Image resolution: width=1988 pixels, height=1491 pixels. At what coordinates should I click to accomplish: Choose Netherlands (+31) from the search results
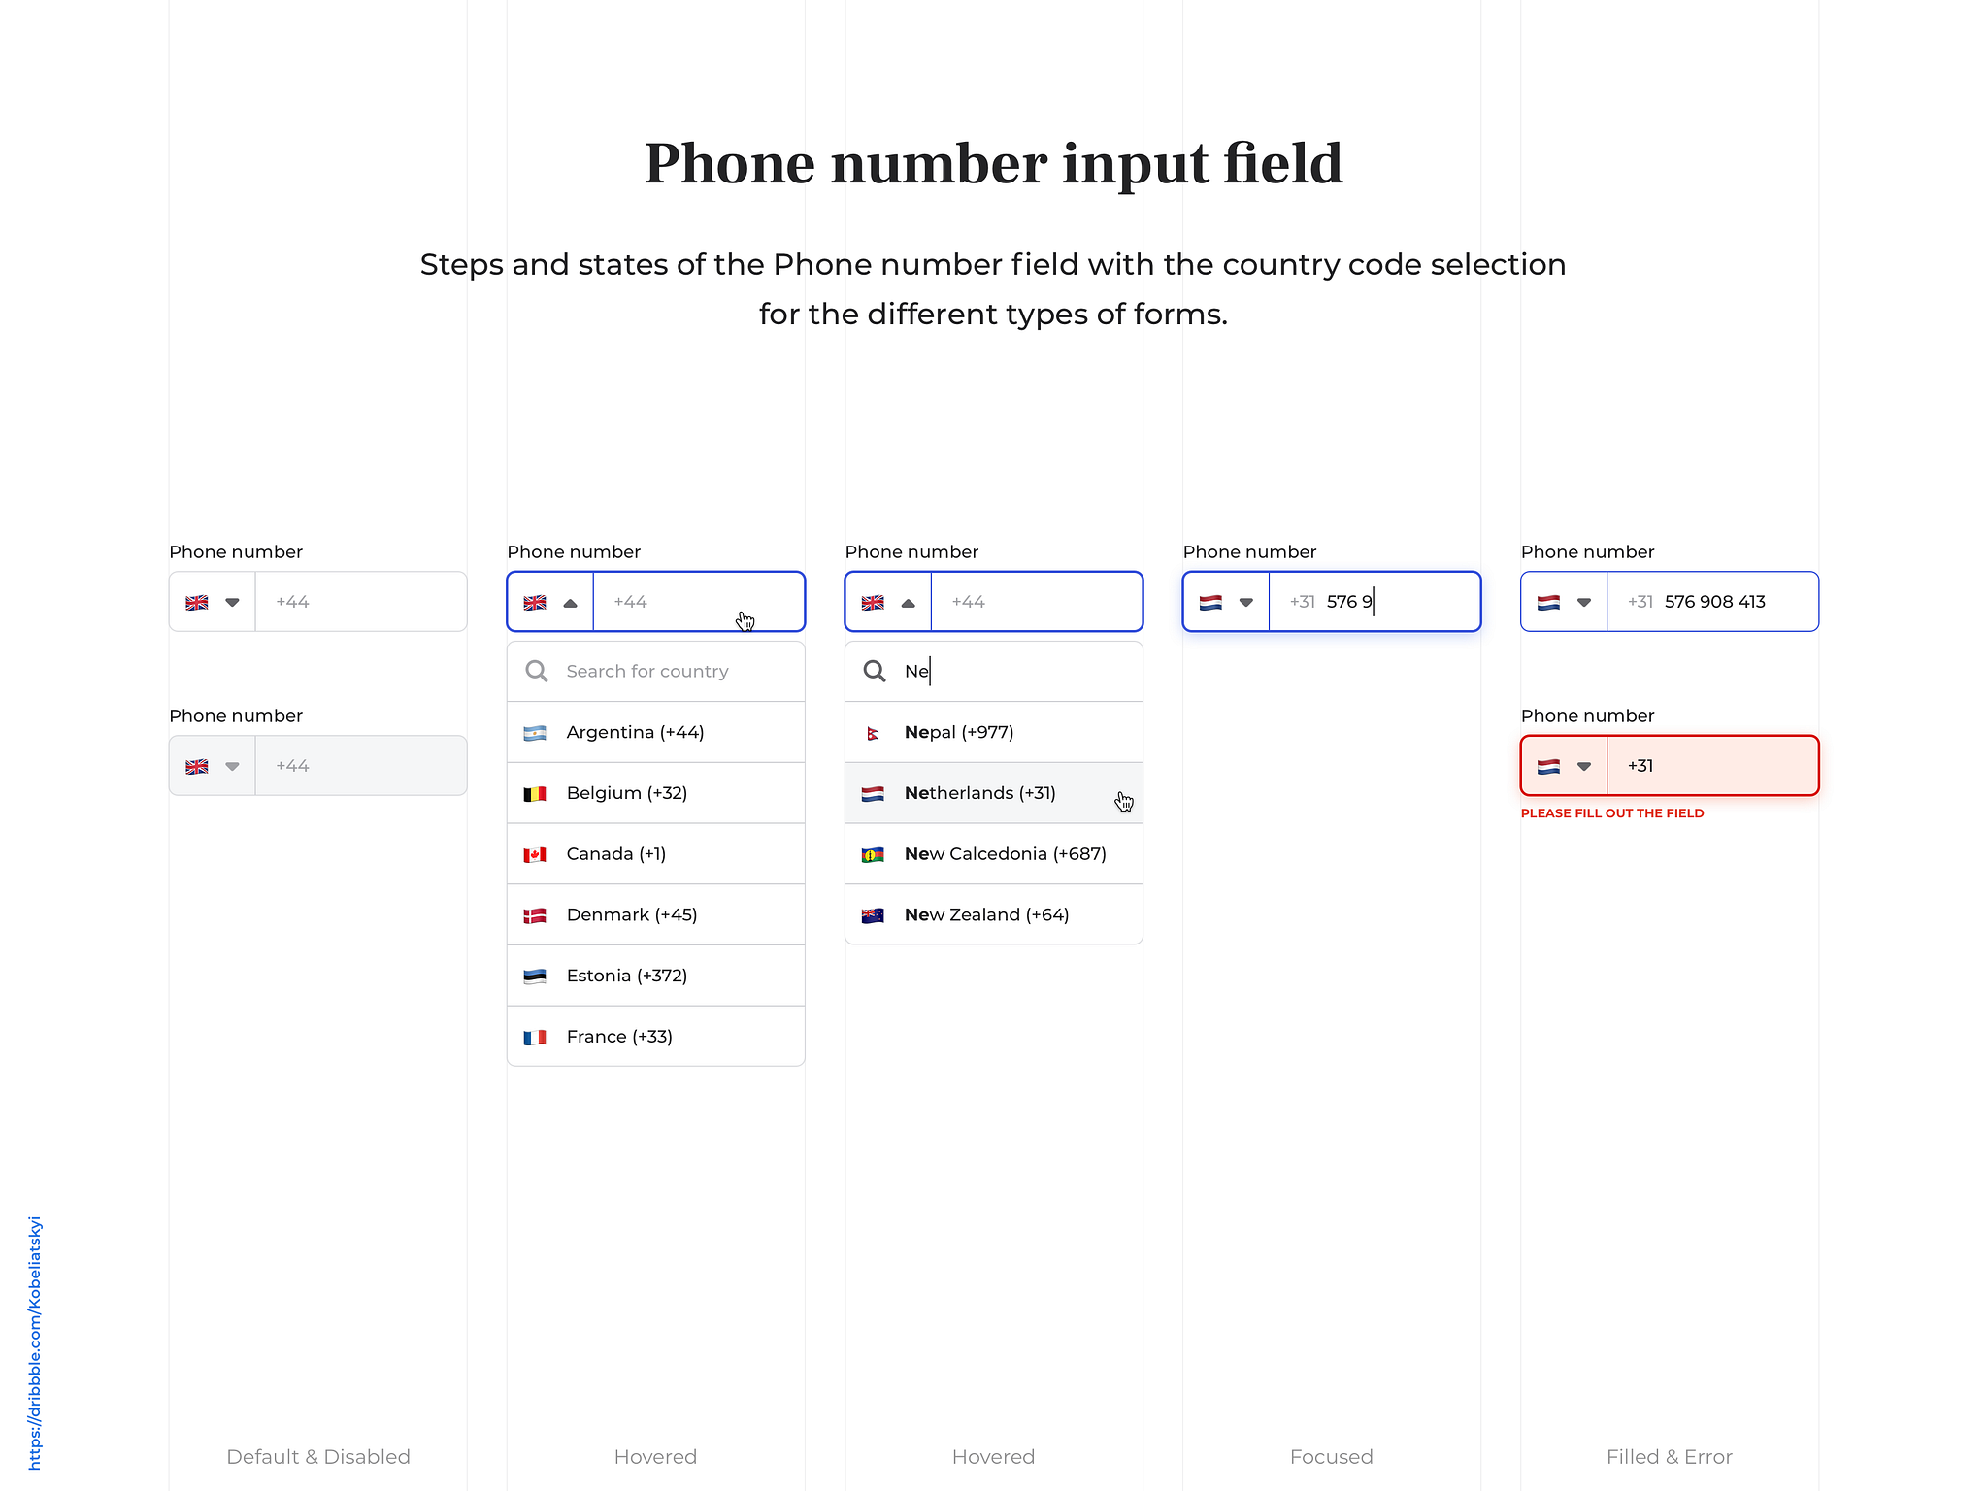click(x=994, y=793)
